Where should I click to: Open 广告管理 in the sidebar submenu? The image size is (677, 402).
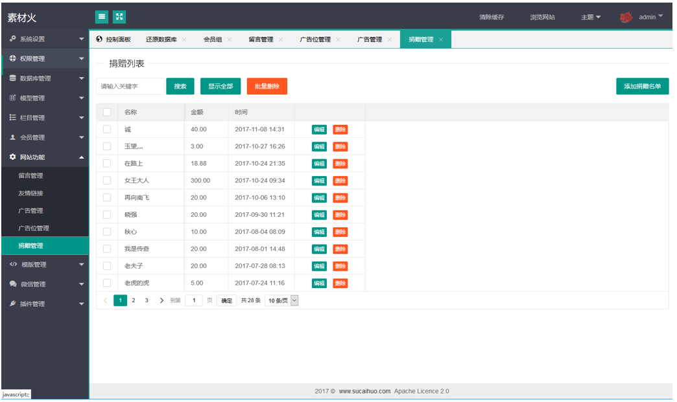click(x=30, y=210)
